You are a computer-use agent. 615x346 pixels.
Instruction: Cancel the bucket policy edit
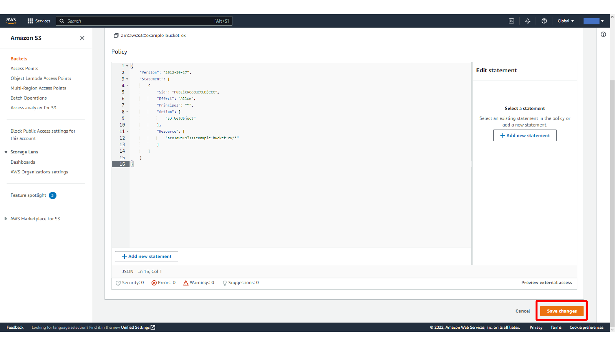pos(523,311)
